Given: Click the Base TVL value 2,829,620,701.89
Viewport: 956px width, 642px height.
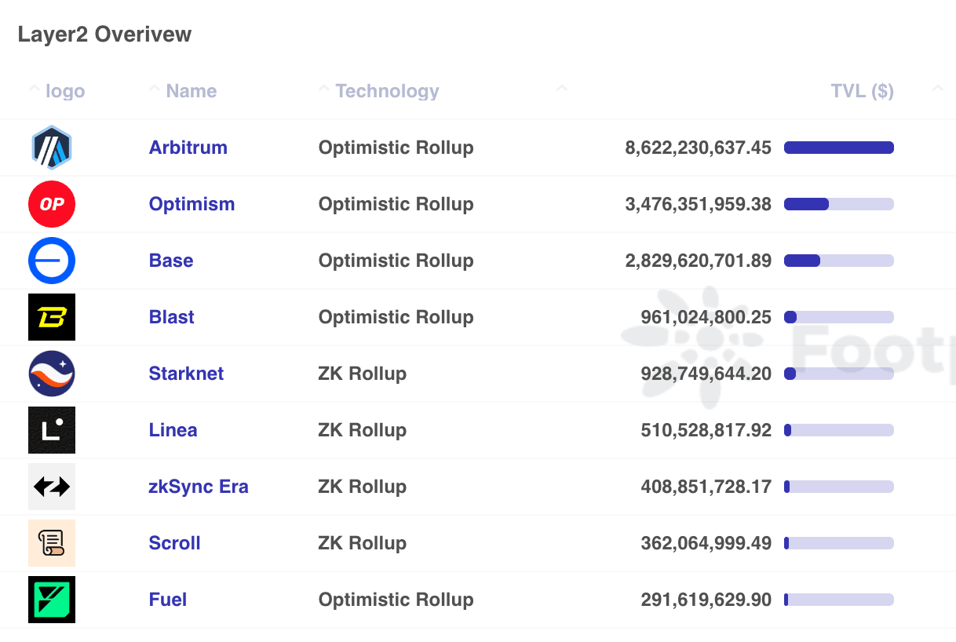Looking at the screenshot, I should [699, 261].
